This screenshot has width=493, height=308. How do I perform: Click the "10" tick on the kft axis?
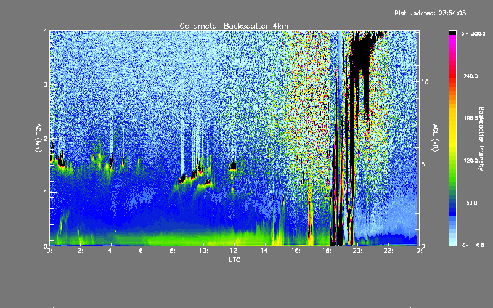[x=425, y=82]
